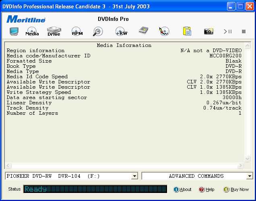Open the PIONEER DVD-RW drive dropdown
This screenshot has width=256, height=201.
tap(134, 176)
